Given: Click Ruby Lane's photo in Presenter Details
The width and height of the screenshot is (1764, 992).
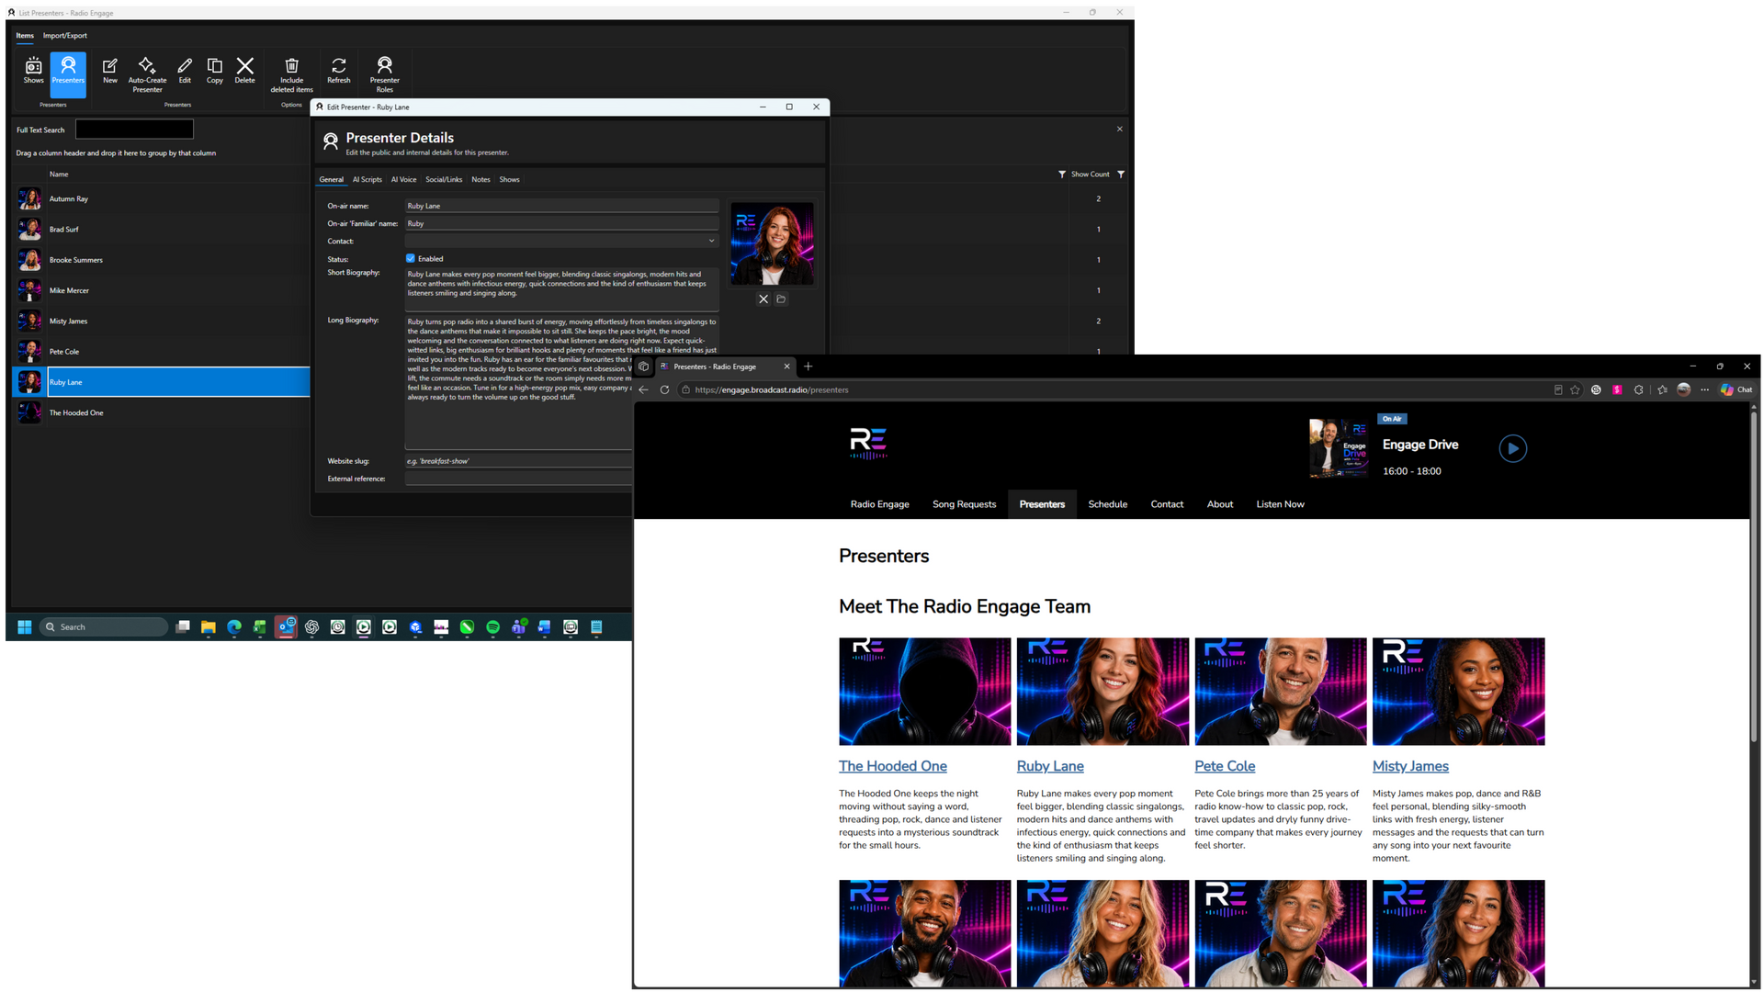Looking at the screenshot, I should coord(772,244).
